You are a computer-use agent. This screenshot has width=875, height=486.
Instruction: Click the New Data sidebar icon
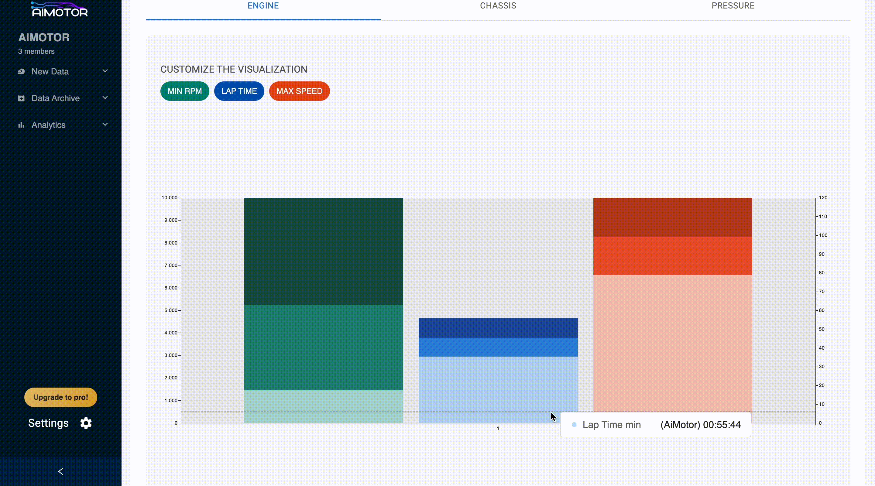[x=21, y=71]
